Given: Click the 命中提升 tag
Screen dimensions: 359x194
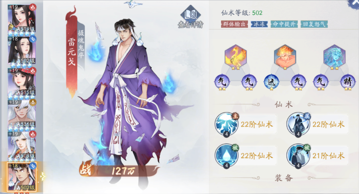Looking at the screenshot, I should tap(284, 24).
